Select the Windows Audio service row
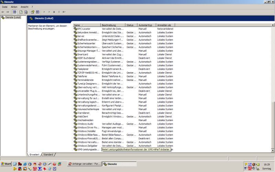Screen dimensions: 275x172 pyautogui.click(x=124, y=124)
